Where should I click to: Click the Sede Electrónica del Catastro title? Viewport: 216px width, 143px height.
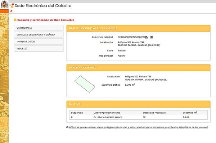[43, 6]
